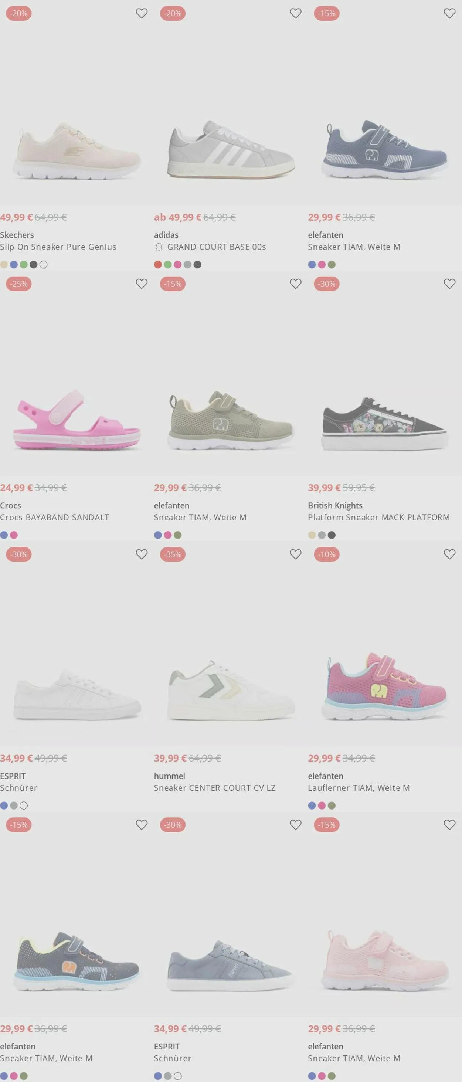Add blue ESPRIT Schnürer to wishlist
Screen dimensions: 462x1082
296,825
